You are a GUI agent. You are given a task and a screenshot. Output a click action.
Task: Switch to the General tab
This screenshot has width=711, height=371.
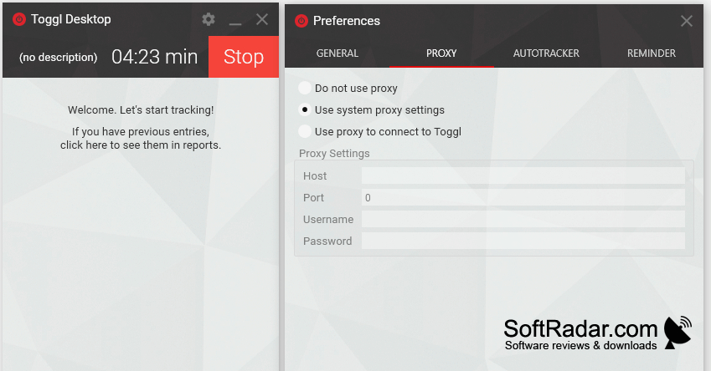click(x=337, y=53)
